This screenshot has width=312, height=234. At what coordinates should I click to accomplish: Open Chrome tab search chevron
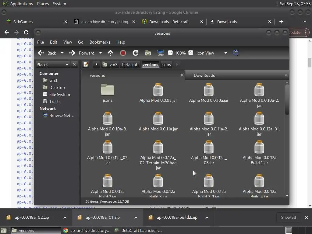pos(305,22)
